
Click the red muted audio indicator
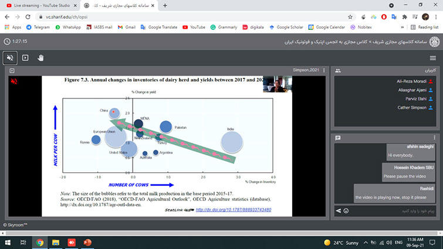pos(13,83)
